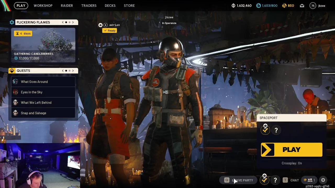Image resolution: width=335 pixels, height=188 pixels.
Task: Click the build ID p3183-vqqfc-gj7v6 text
Action: 317,186
